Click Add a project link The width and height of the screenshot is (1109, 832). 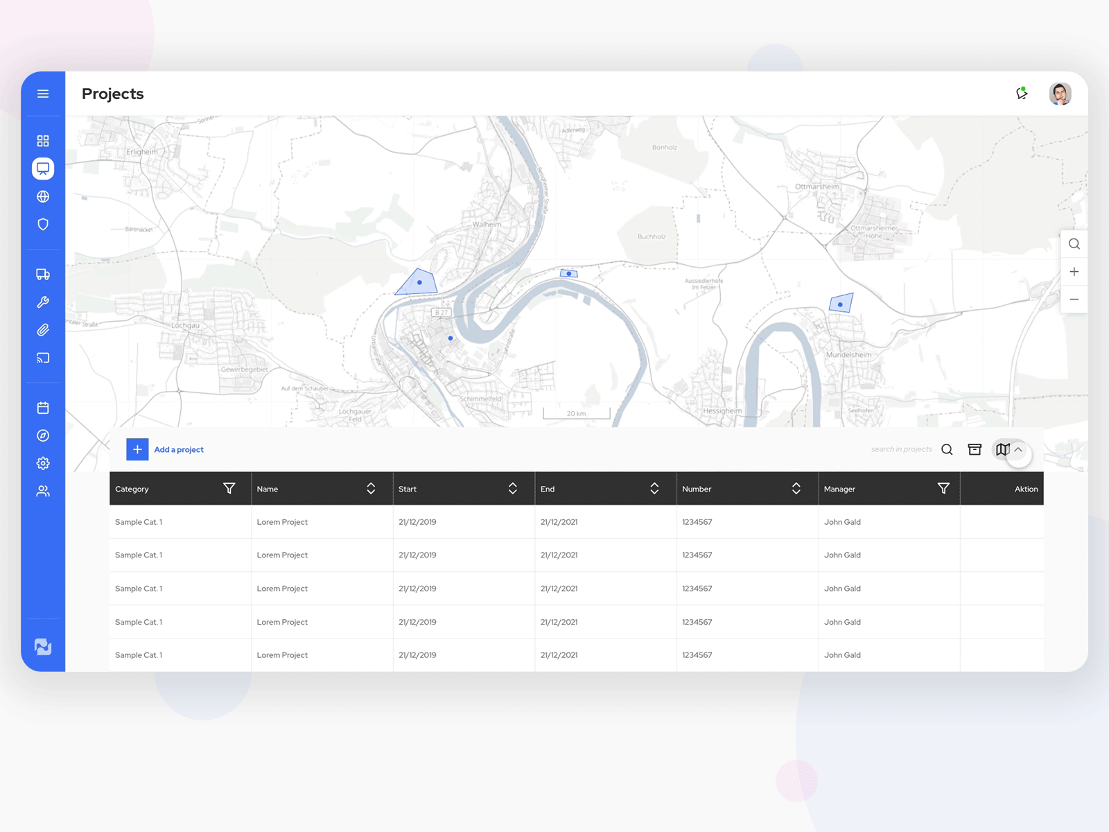point(179,449)
